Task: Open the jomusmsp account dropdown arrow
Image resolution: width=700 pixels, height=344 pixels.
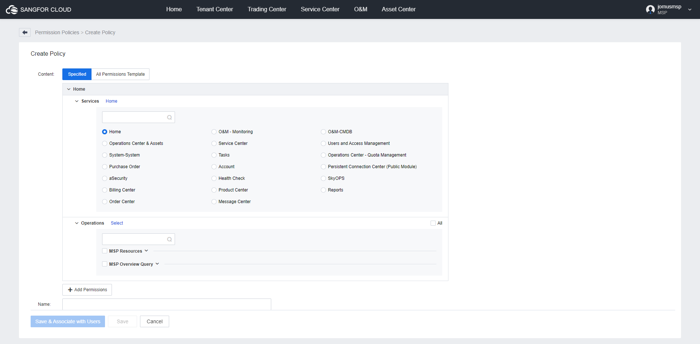Action: (690, 9)
